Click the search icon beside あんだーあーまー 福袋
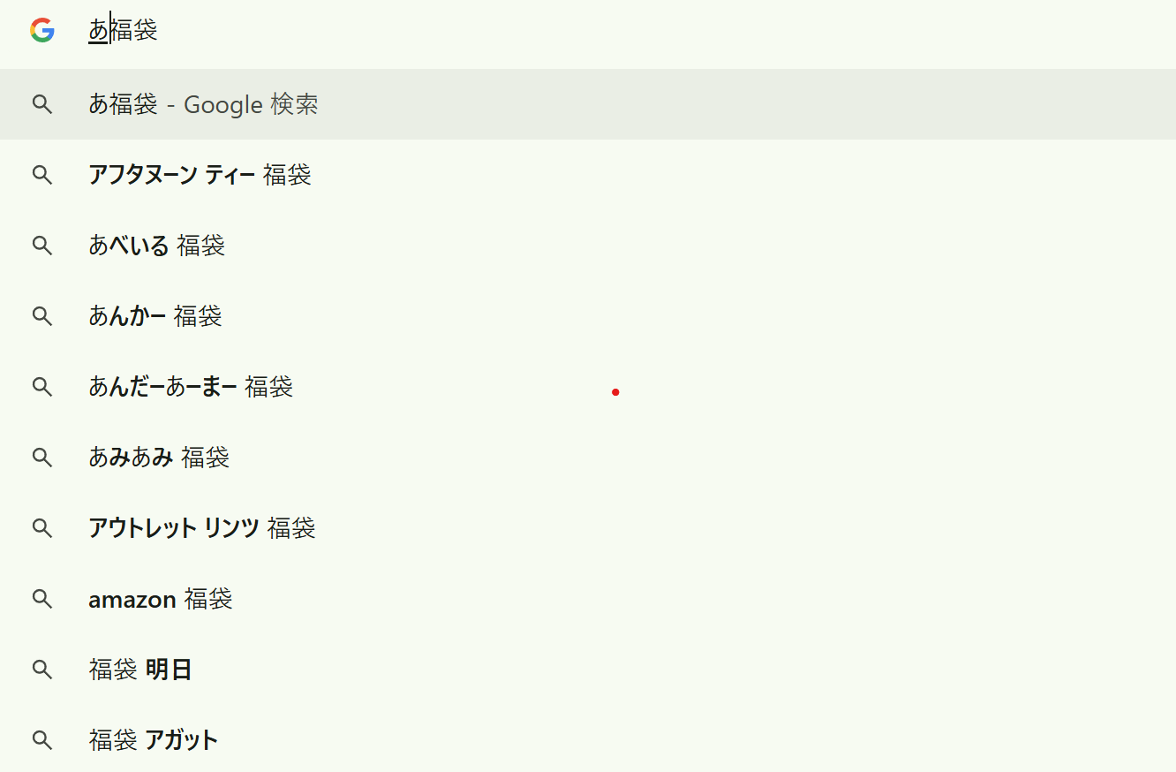Image resolution: width=1176 pixels, height=772 pixels. 41,387
